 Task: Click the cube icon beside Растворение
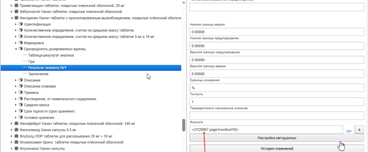tap(21, 99)
